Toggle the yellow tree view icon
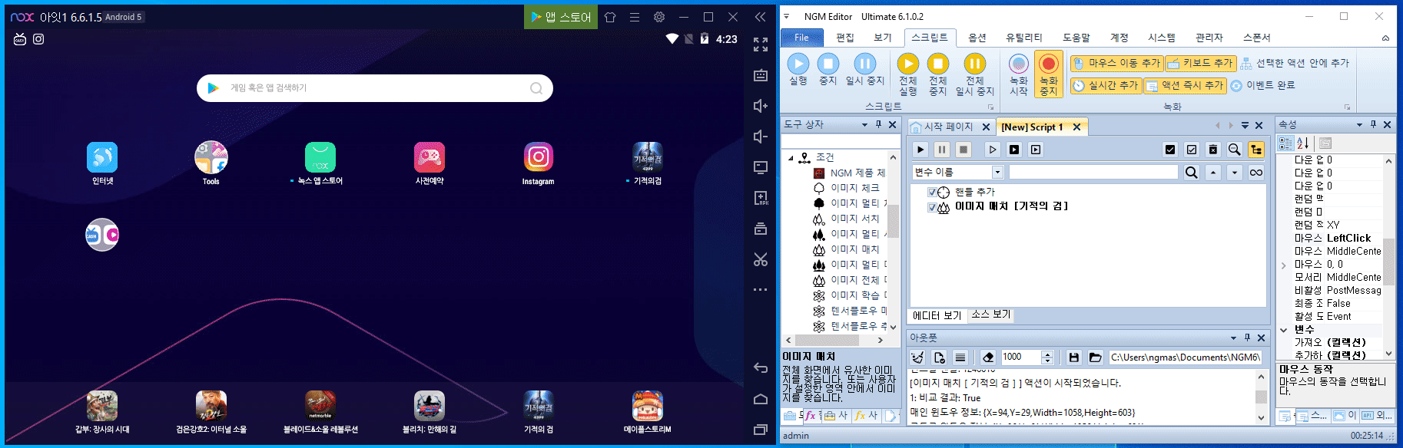This screenshot has width=1403, height=448. pos(1256,150)
